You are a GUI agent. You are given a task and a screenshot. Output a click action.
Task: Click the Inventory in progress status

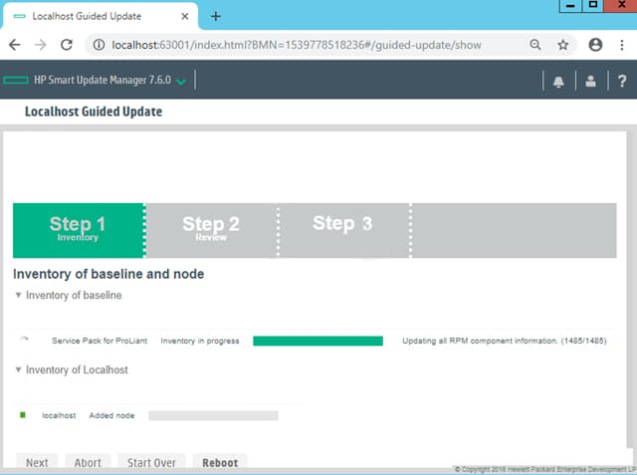[x=200, y=341]
